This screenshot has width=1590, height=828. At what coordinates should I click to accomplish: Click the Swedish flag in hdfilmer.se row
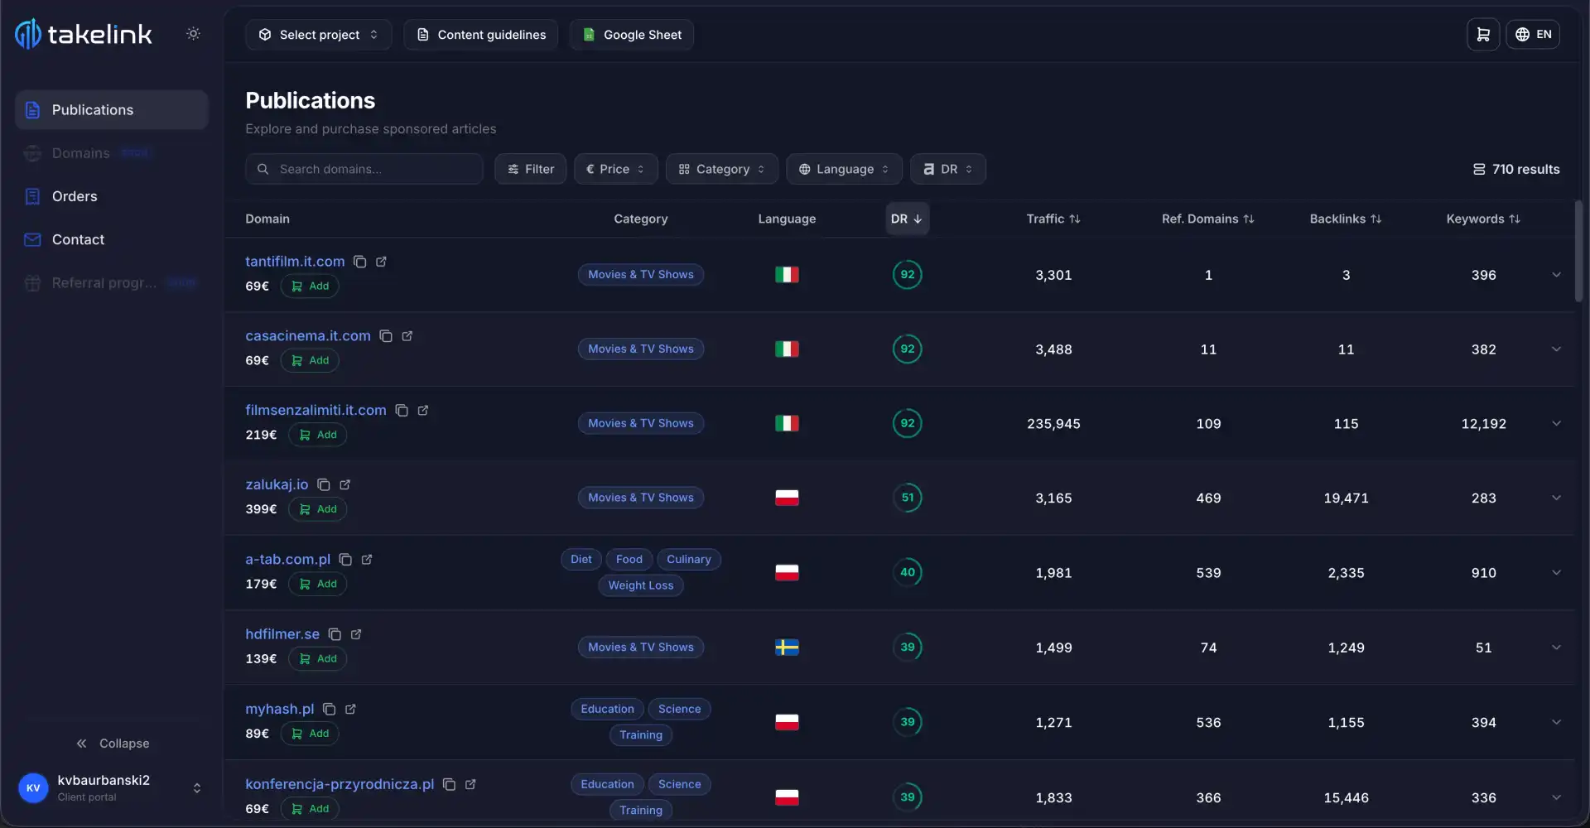coord(787,647)
